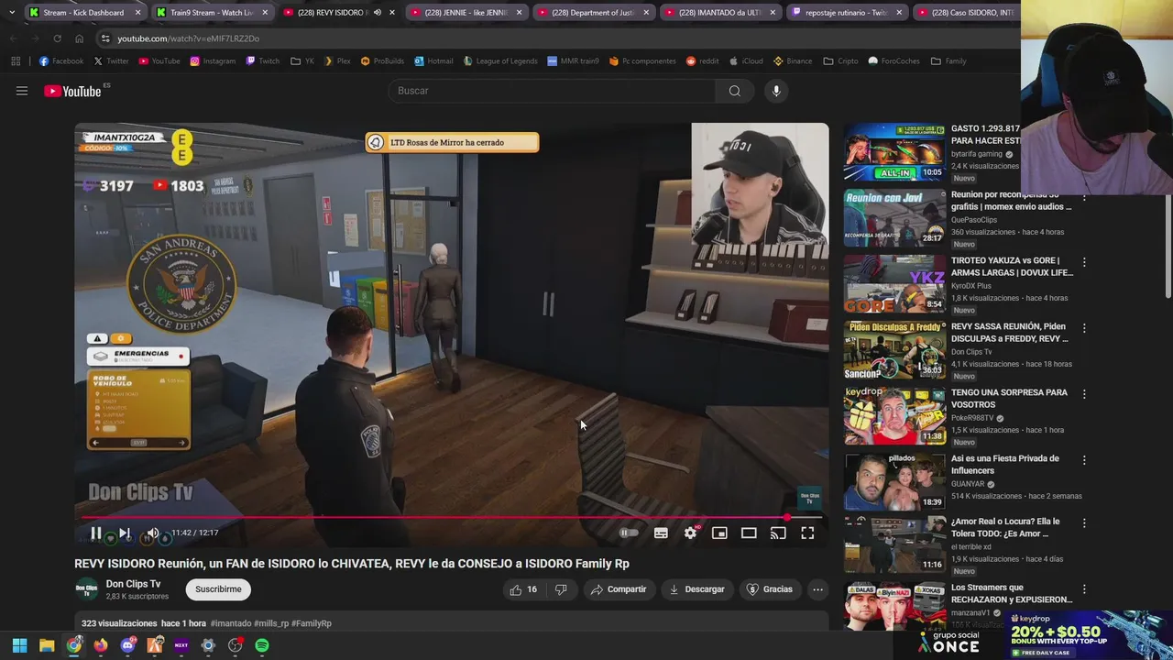This screenshot has height=660, width=1173.
Task: Reload the page
Action: 57,38
